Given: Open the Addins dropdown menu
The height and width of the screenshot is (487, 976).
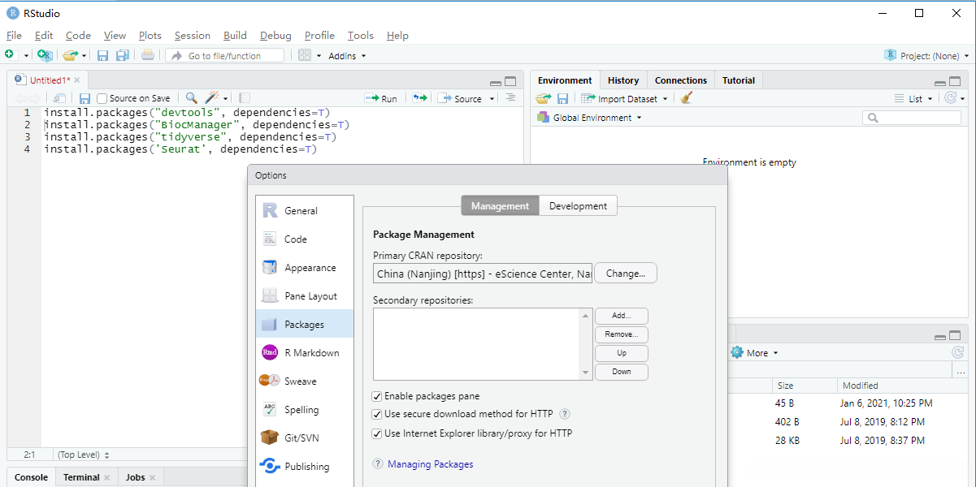Looking at the screenshot, I should coord(347,56).
